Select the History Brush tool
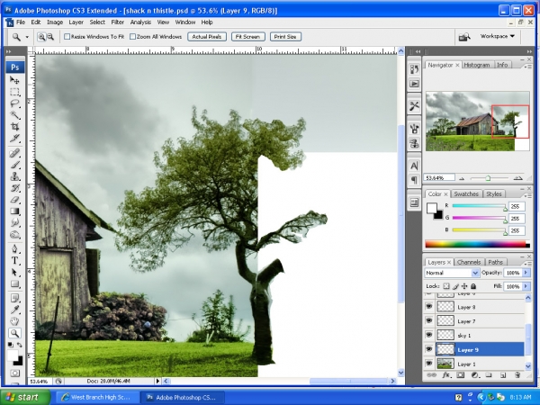Viewport: 540px width, 405px height. tap(14, 188)
